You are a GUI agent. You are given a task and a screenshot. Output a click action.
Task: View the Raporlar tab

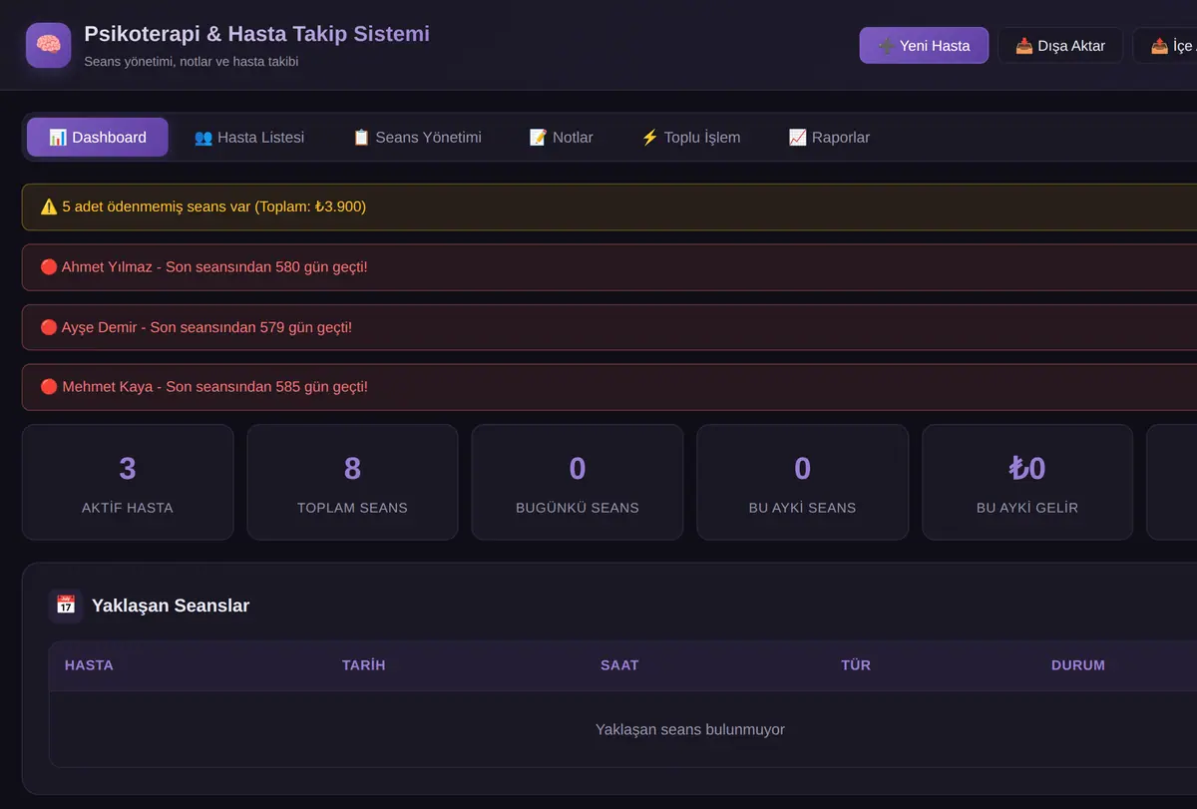(x=829, y=138)
